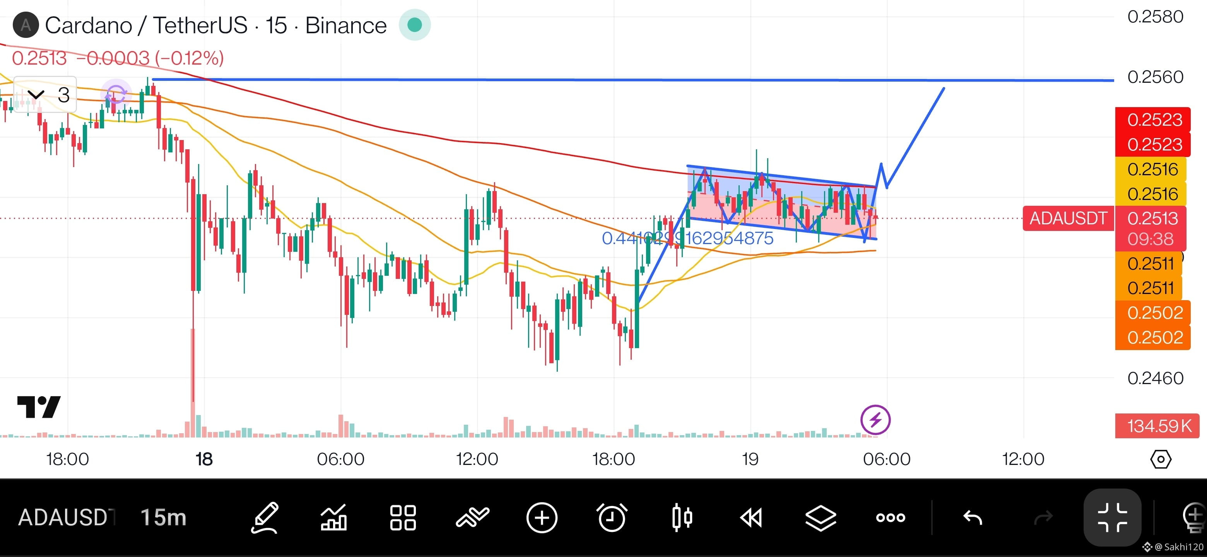Screen dimensions: 1207x557
Task: Open the ideas lightbulb icon
Action: click(x=1194, y=518)
